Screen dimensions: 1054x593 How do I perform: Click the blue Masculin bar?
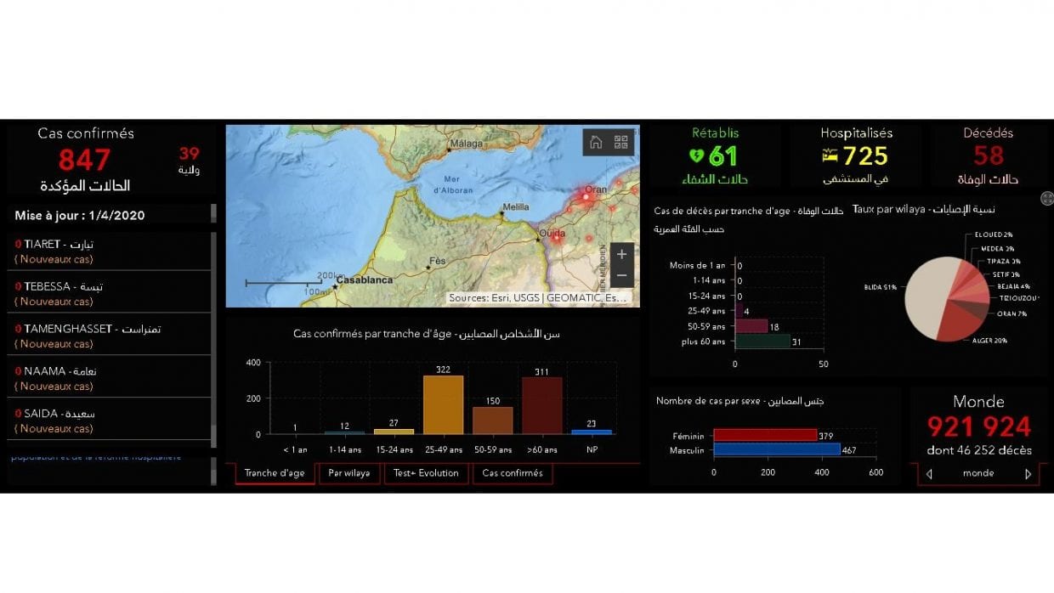click(x=776, y=449)
